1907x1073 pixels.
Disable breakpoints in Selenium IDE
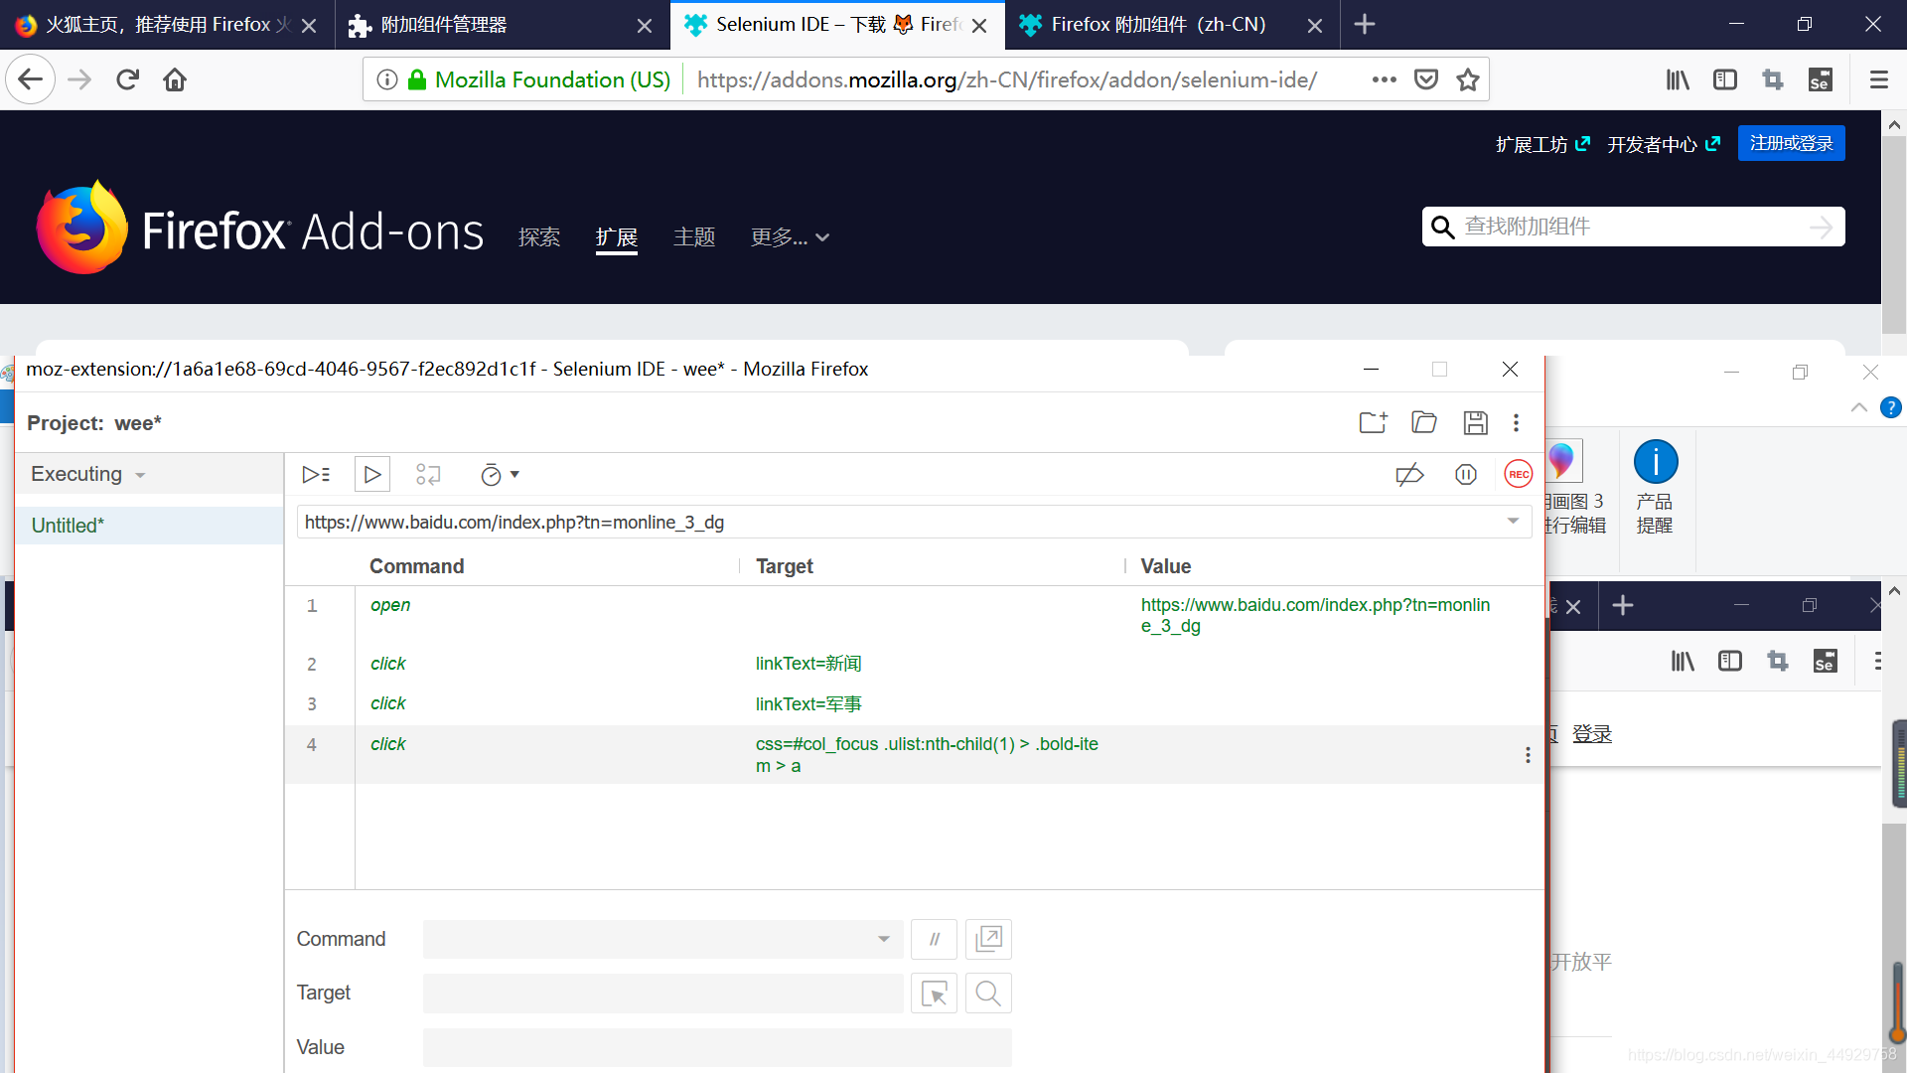[x=1409, y=475]
